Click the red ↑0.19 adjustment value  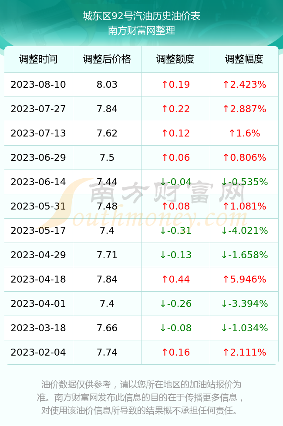175,84
